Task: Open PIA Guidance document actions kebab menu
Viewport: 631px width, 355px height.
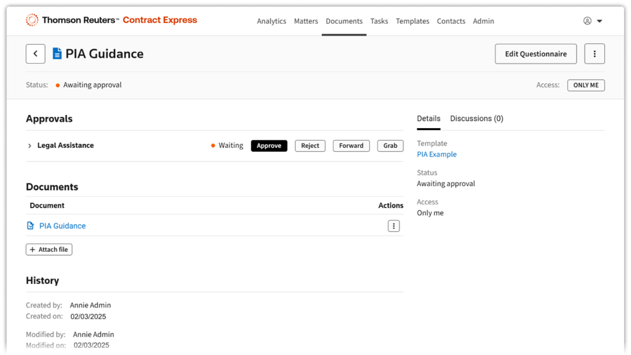Action: [393, 226]
